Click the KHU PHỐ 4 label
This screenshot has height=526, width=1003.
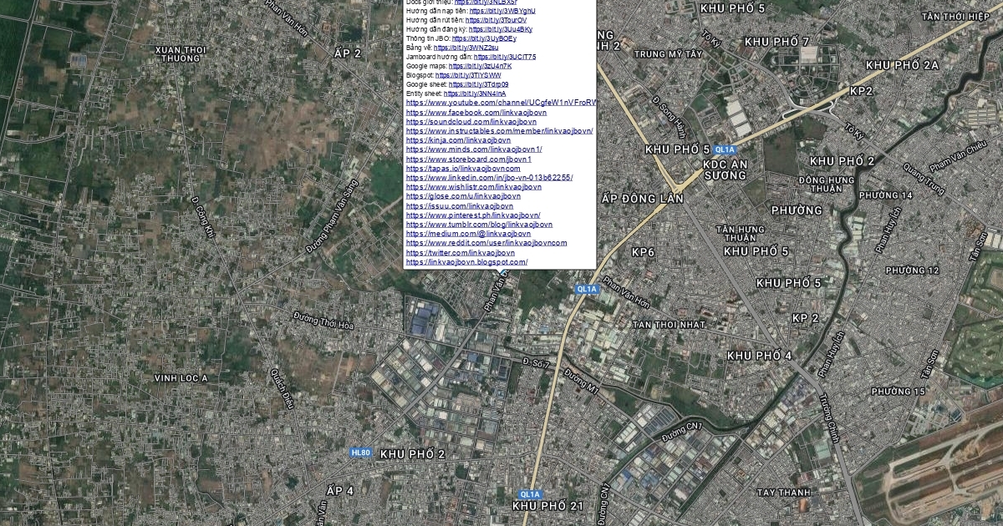pyautogui.click(x=759, y=356)
